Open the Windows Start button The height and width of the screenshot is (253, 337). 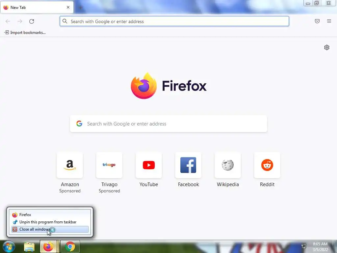(9, 246)
